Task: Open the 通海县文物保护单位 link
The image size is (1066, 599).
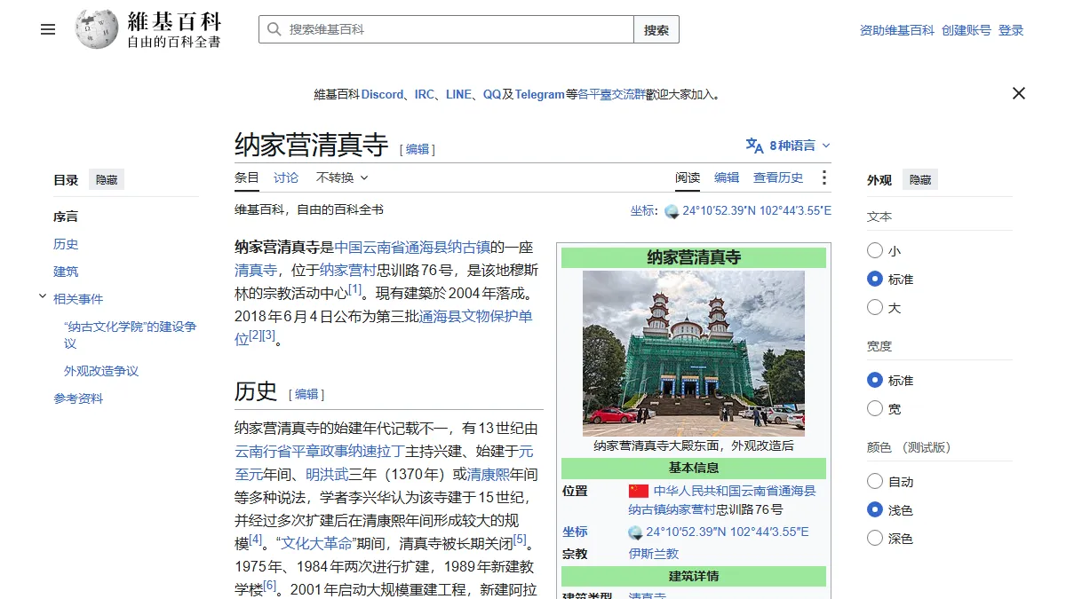Action: click(x=384, y=327)
